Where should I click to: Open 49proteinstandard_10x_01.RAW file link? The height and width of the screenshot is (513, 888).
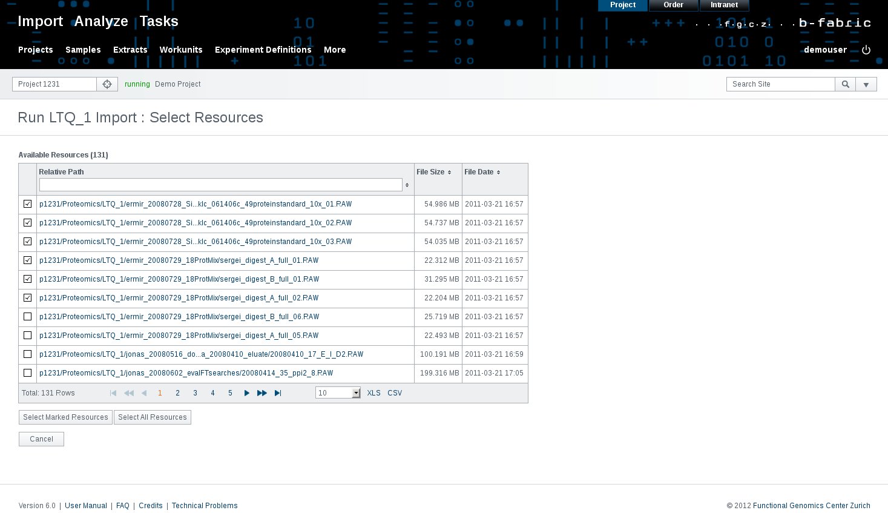point(196,204)
